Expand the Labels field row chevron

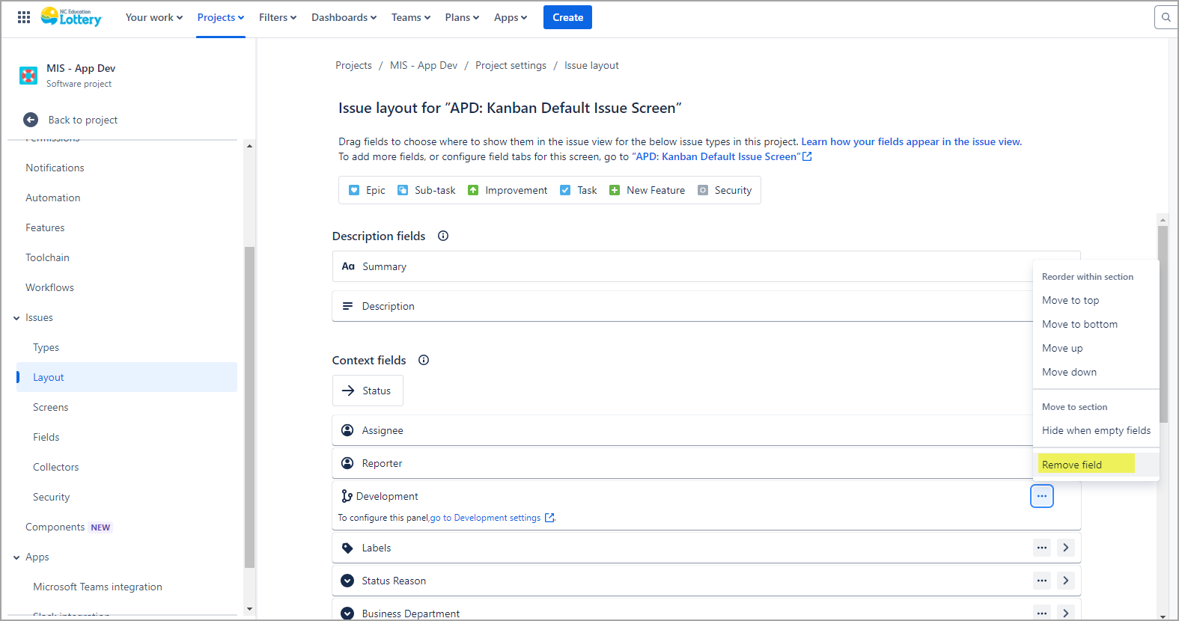click(x=1066, y=548)
